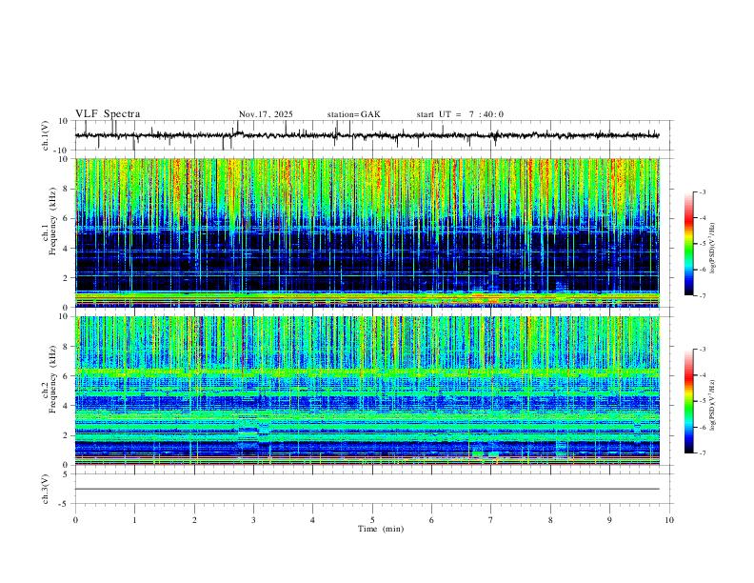754x583 pixels.
Task: Click the time axis tick label "5"
Action: coord(372,520)
